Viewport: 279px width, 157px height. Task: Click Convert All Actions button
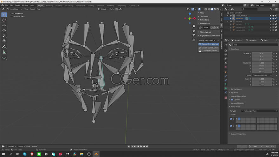[209, 50]
